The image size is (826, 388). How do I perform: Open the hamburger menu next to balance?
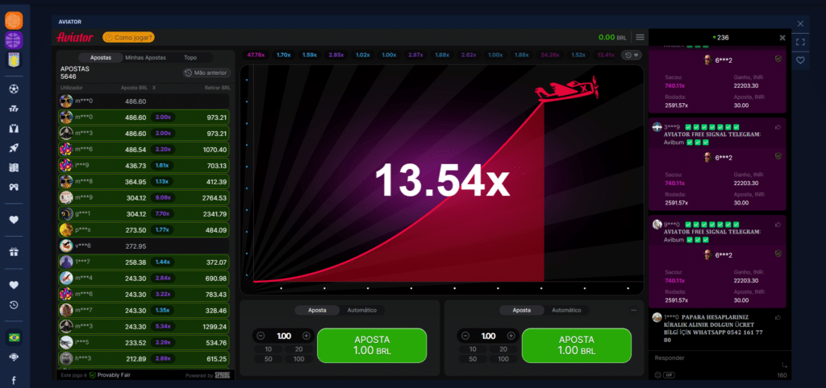click(x=640, y=37)
